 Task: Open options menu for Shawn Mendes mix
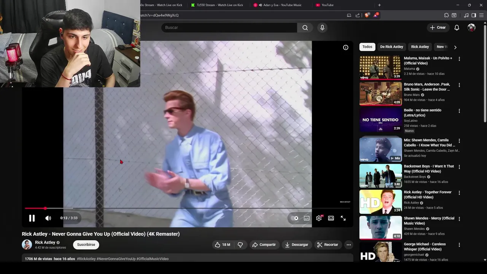pos(459,141)
